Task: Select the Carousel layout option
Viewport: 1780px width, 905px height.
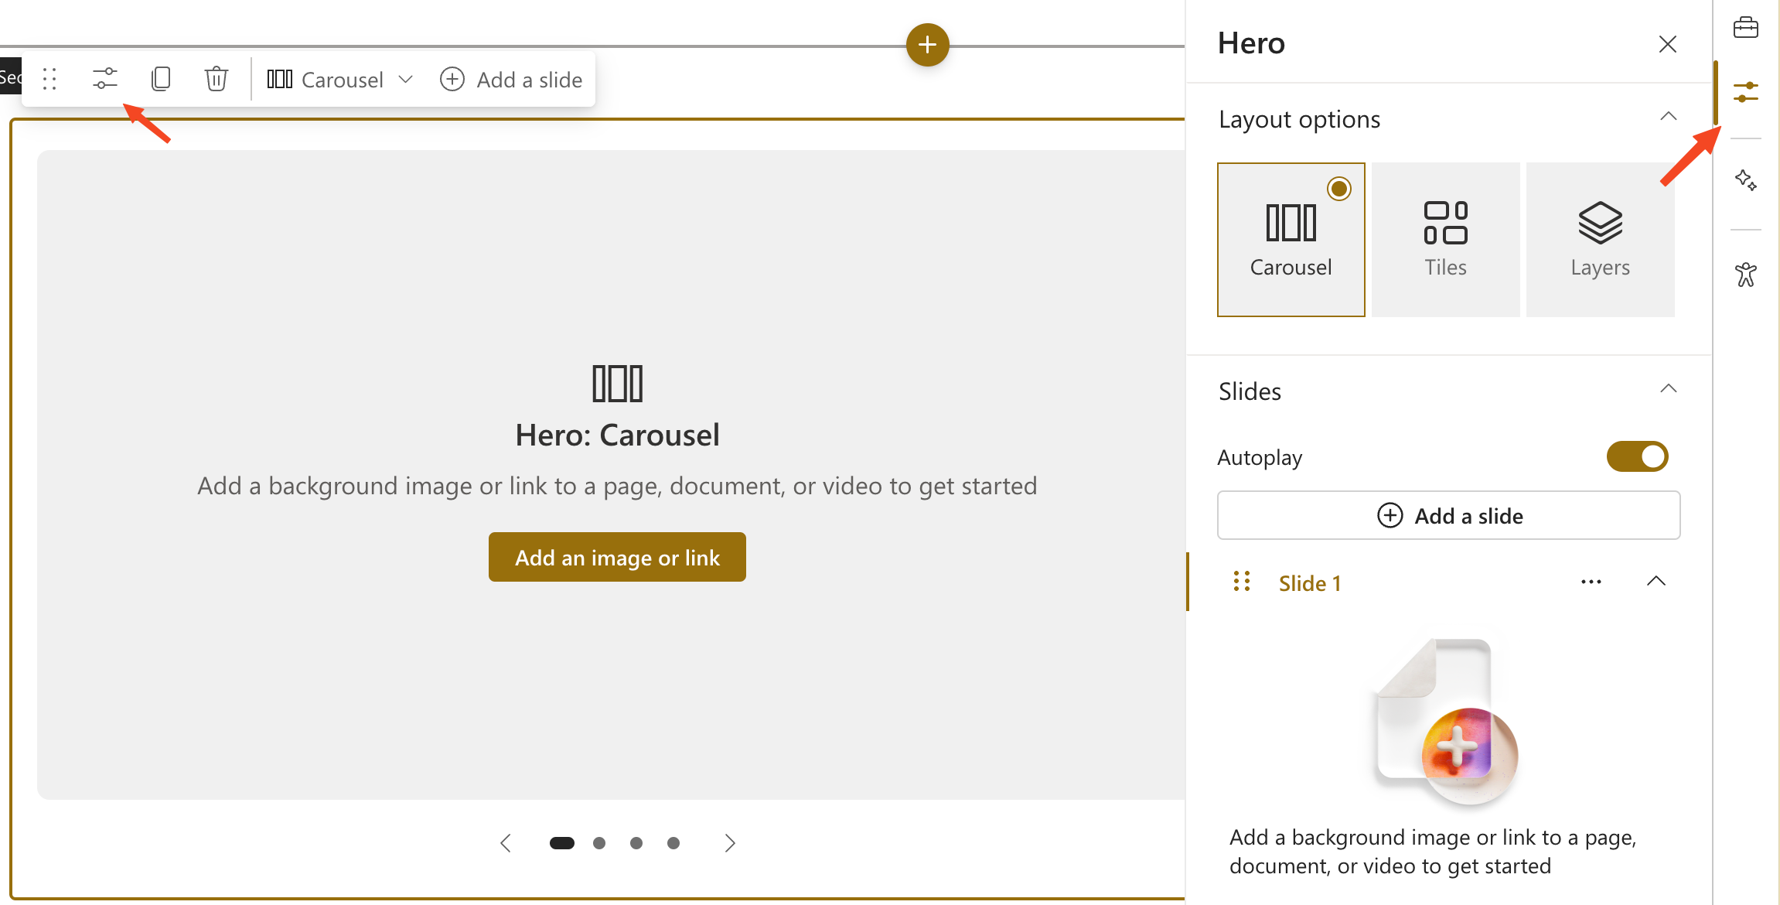Action: [1291, 240]
